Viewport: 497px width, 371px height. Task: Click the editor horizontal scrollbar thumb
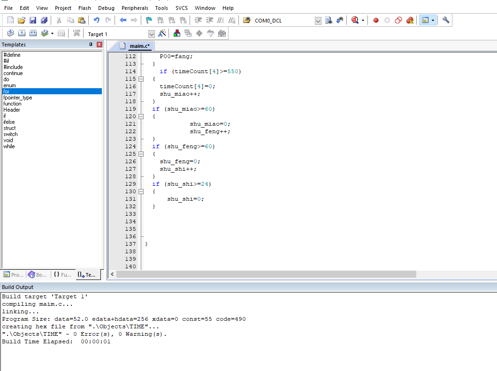266,274
